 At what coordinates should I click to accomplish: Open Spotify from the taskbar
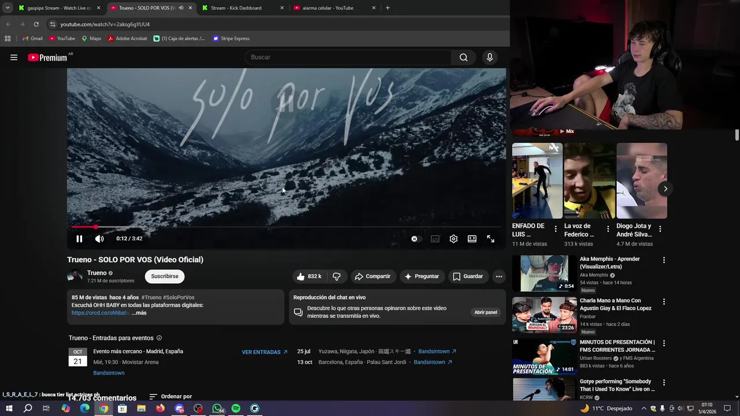pos(236,408)
